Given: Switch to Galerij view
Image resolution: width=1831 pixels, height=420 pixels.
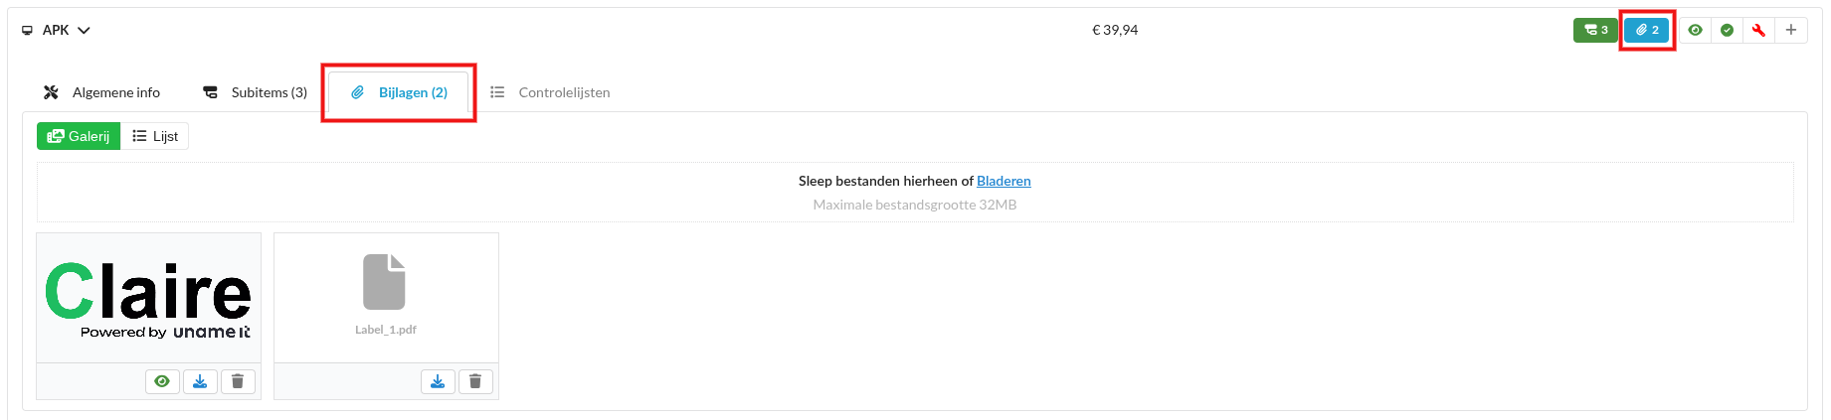Looking at the screenshot, I should 79,136.
